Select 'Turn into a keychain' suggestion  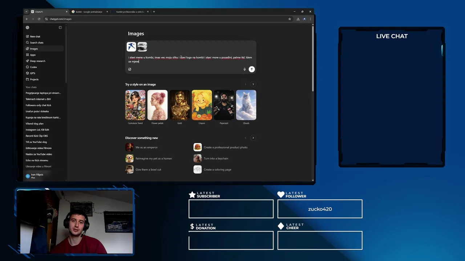coord(211,158)
